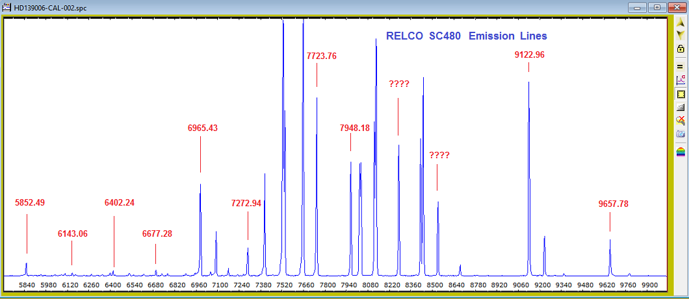Viewport: 689px width, 299px height.
Task: Click the equals sign sidebar icon
Action: pos(680,67)
